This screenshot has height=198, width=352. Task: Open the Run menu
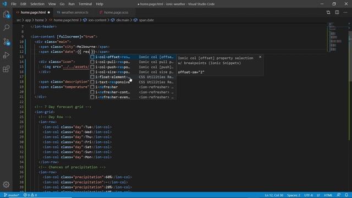71,4
